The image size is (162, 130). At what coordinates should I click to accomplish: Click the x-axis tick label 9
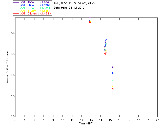click(53, 120)
